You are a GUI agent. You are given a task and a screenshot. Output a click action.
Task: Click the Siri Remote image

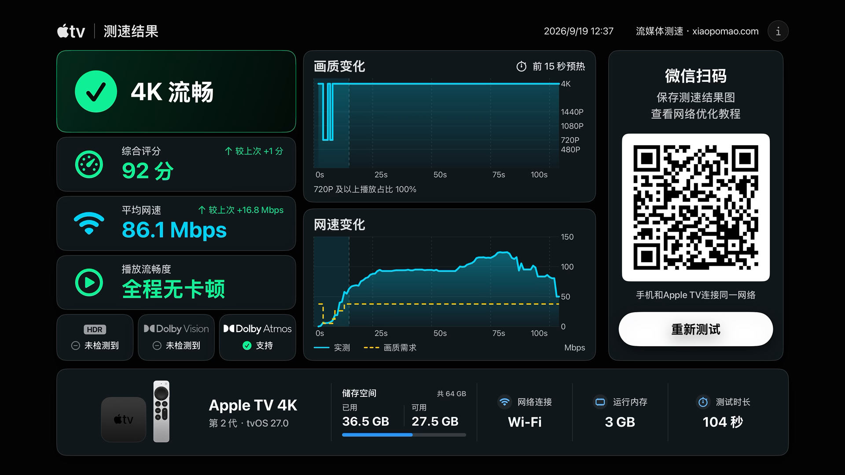(161, 411)
